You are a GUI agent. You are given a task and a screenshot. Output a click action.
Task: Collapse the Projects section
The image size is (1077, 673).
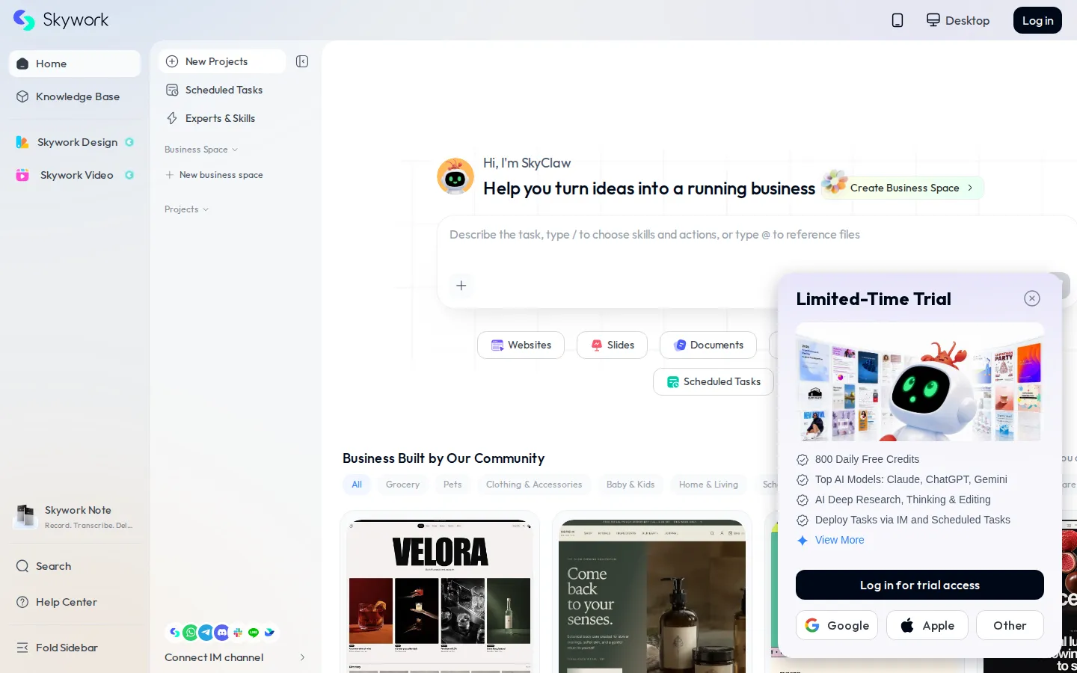187,209
